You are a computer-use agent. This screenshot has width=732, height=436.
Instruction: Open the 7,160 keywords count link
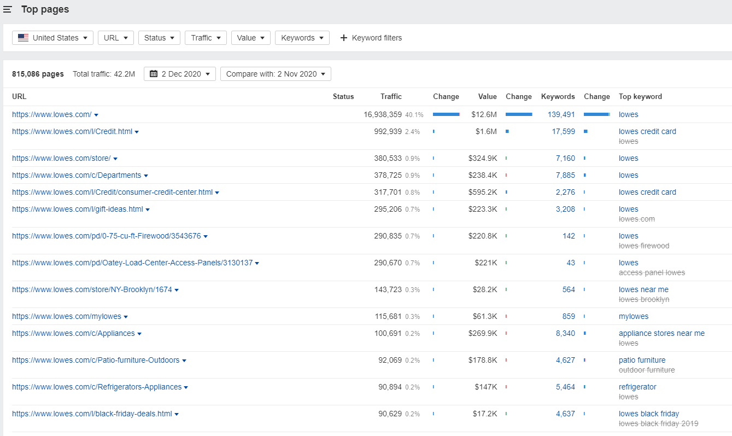[x=565, y=158]
